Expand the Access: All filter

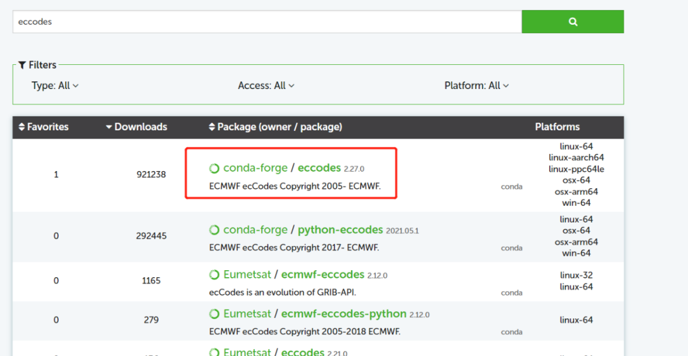tap(266, 86)
